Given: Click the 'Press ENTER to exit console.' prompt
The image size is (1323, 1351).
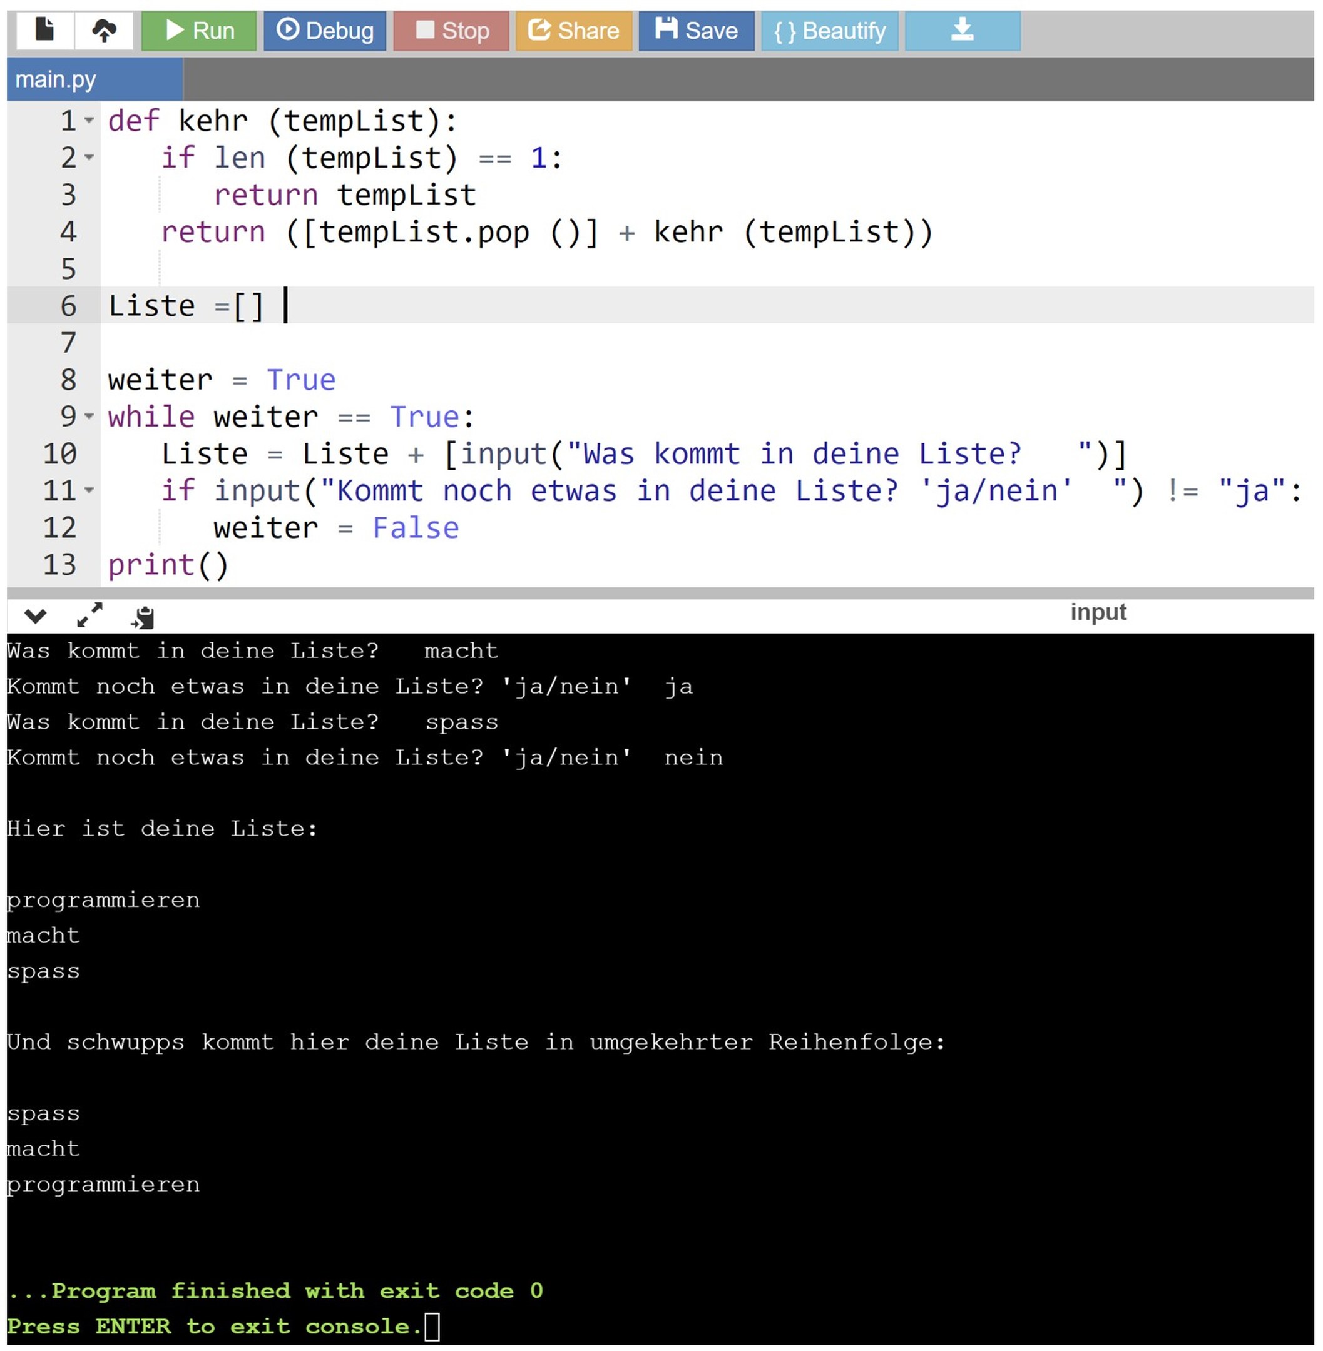Looking at the screenshot, I should coord(215,1326).
